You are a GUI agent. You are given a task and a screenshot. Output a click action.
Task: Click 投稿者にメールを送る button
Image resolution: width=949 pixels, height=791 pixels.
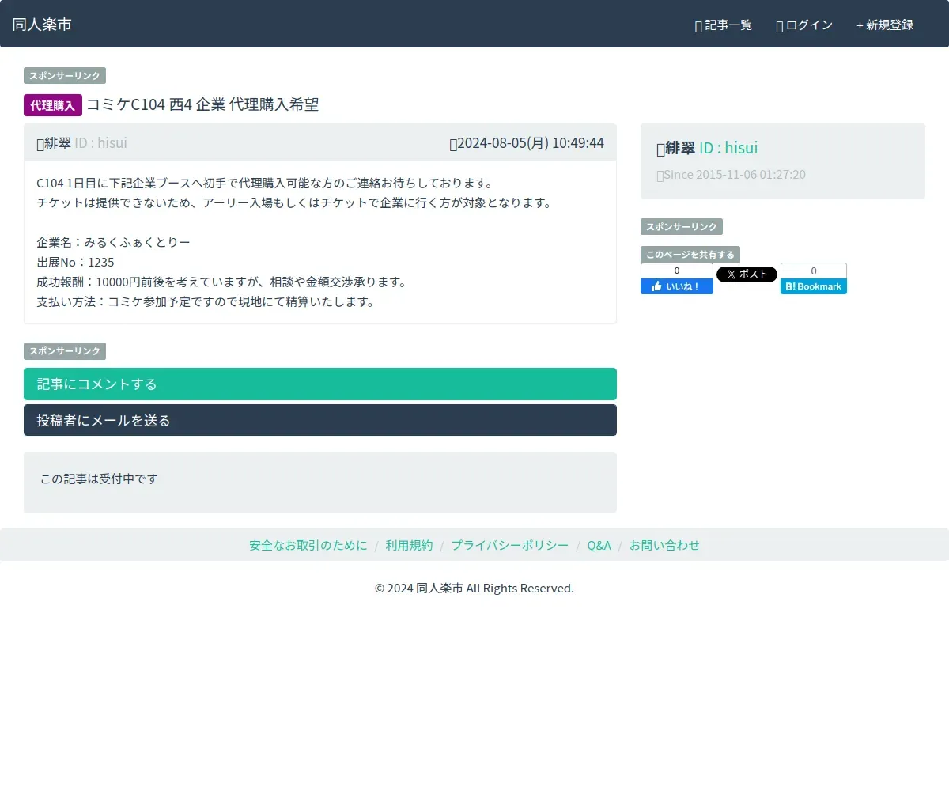[x=320, y=420]
